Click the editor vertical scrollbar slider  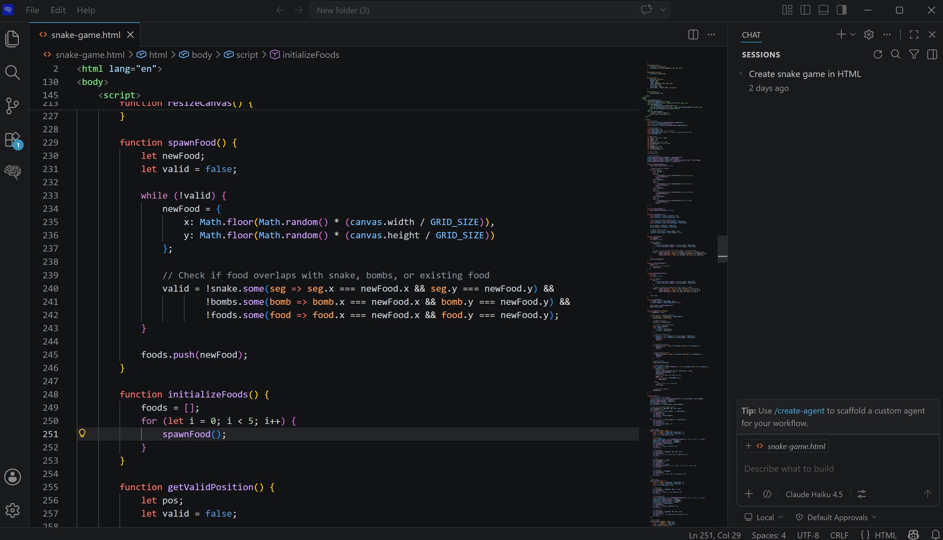[x=723, y=248]
